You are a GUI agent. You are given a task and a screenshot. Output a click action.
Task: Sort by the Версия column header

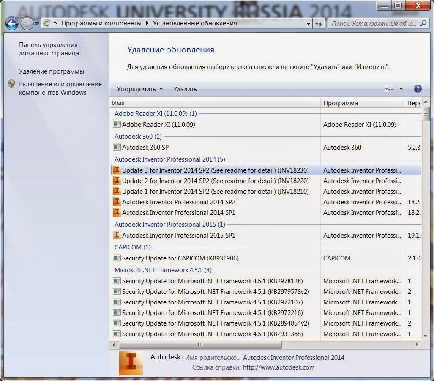(x=413, y=103)
